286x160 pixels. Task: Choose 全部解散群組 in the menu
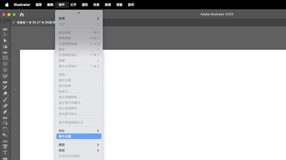click(x=79, y=44)
